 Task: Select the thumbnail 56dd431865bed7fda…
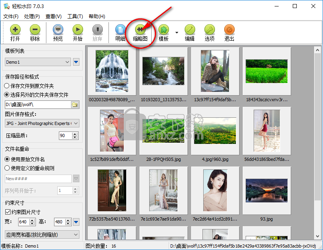tap(267, 131)
